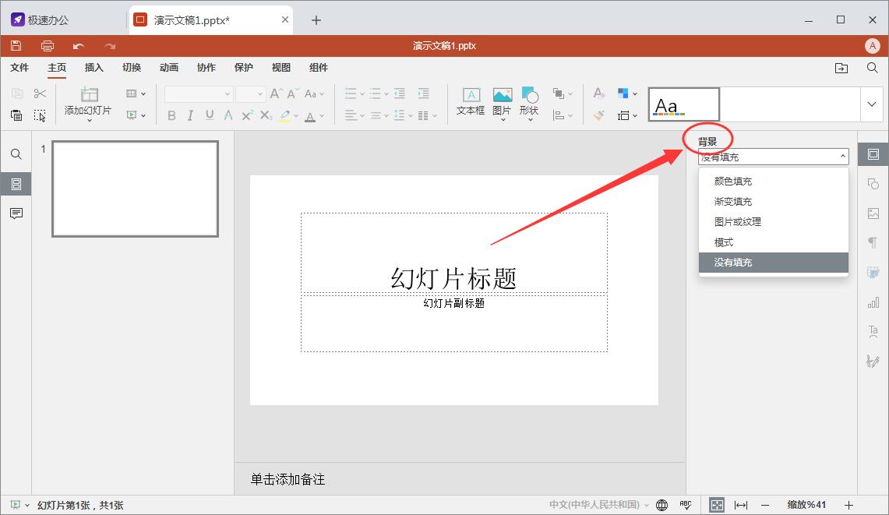The image size is (889, 515).
Task: Insert a picture with 图片 icon
Action: [502, 103]
